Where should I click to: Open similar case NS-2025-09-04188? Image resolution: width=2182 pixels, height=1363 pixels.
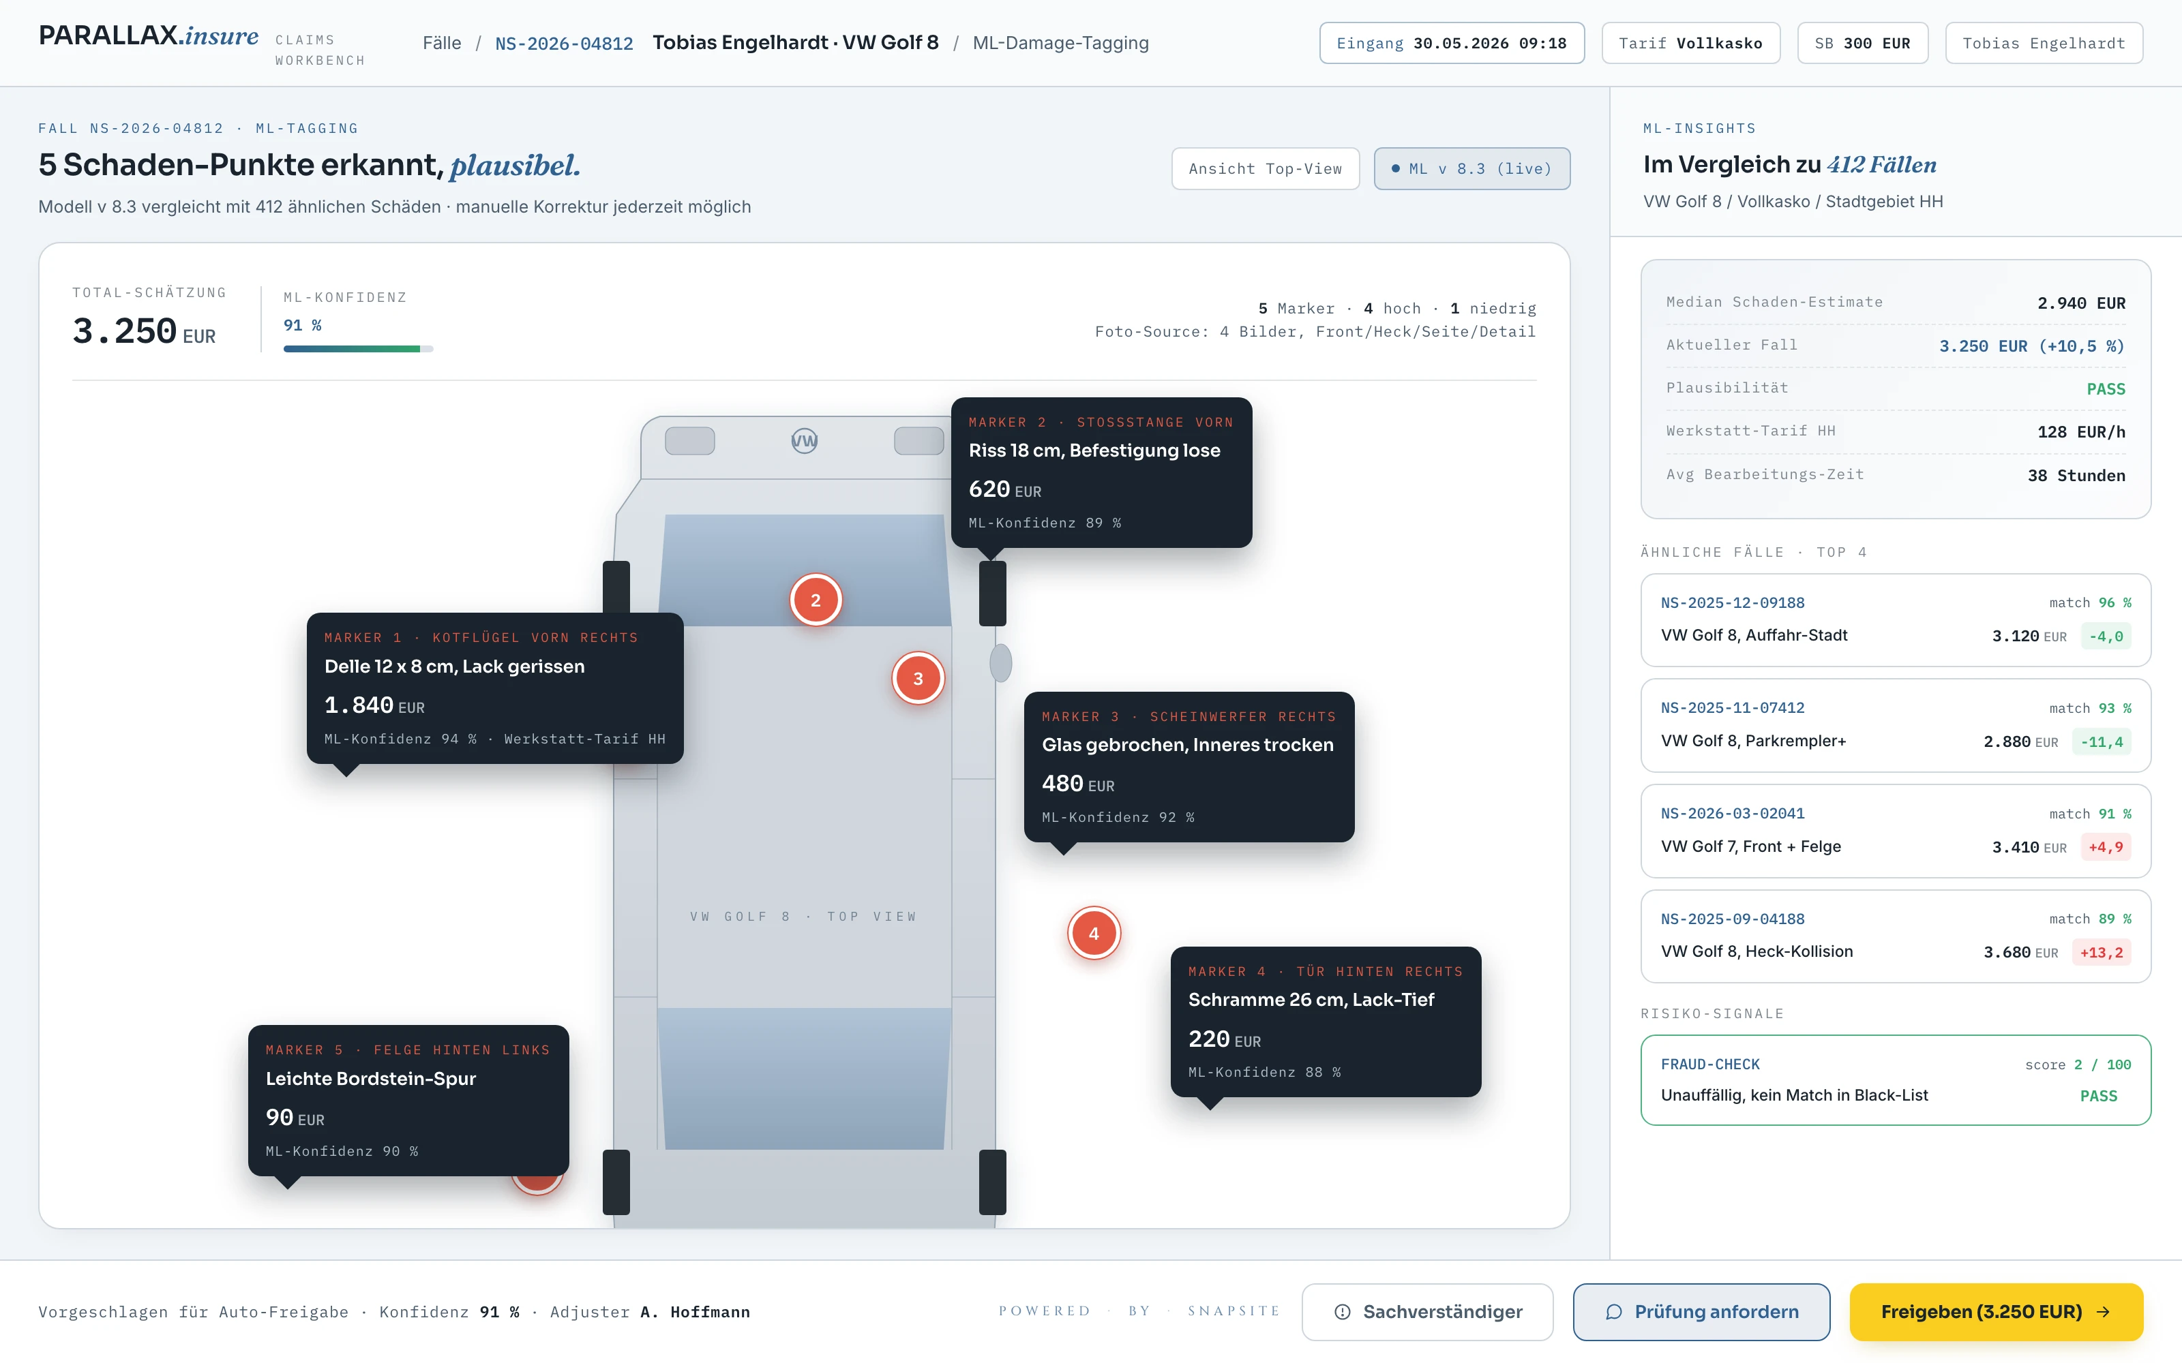[1896, 936]
